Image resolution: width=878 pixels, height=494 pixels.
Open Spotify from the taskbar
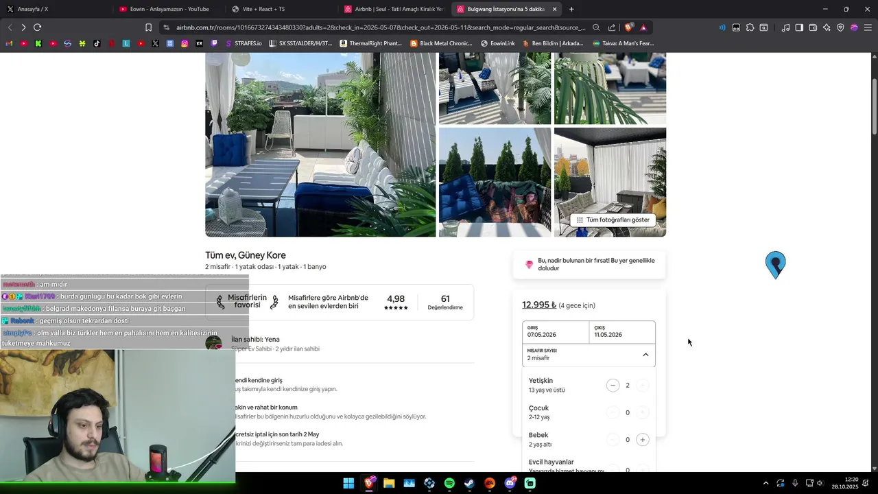click(449, 483)
